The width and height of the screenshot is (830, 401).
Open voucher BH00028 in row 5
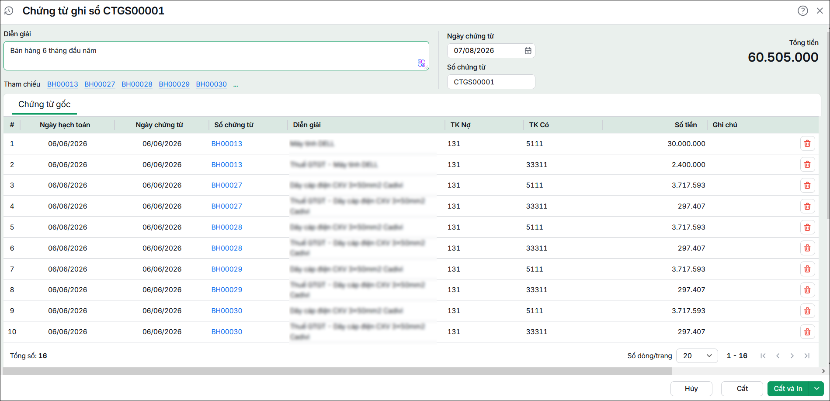[227, 227]
